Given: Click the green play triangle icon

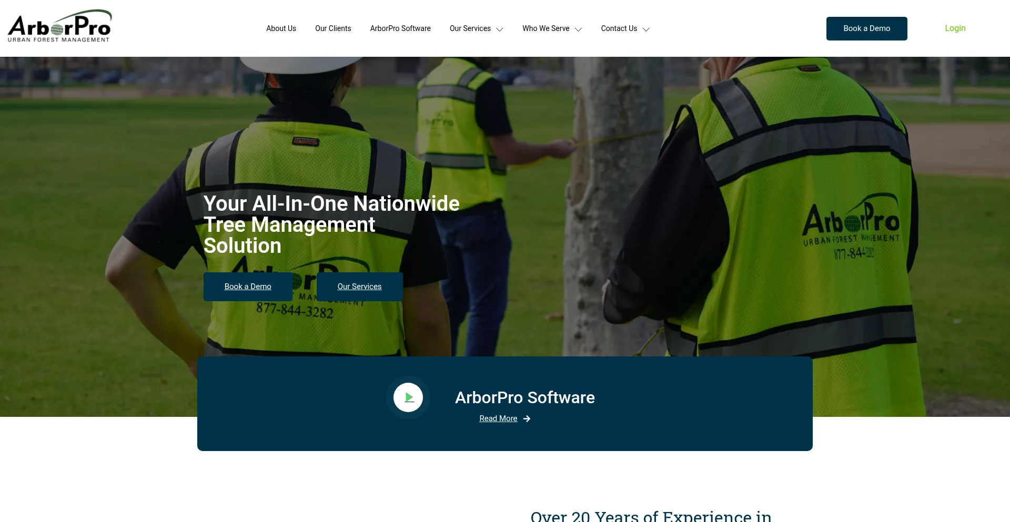Looking at the screenshot, I should click(409, 397).
